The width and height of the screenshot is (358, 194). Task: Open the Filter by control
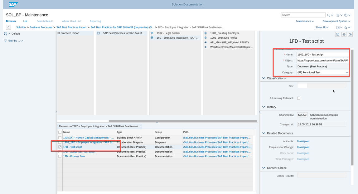click(x=12, y=41)
